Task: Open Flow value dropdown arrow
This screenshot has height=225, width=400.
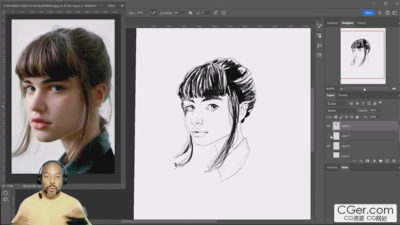Action: point(147,13)
